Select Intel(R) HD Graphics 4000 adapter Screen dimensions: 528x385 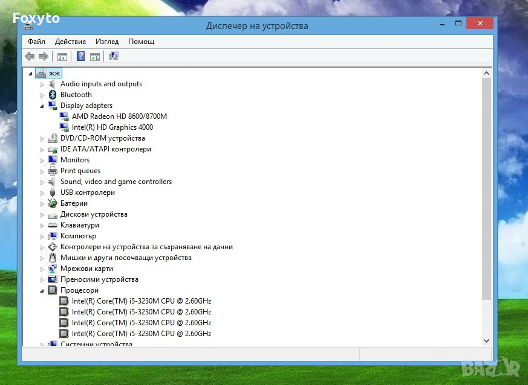112,127
